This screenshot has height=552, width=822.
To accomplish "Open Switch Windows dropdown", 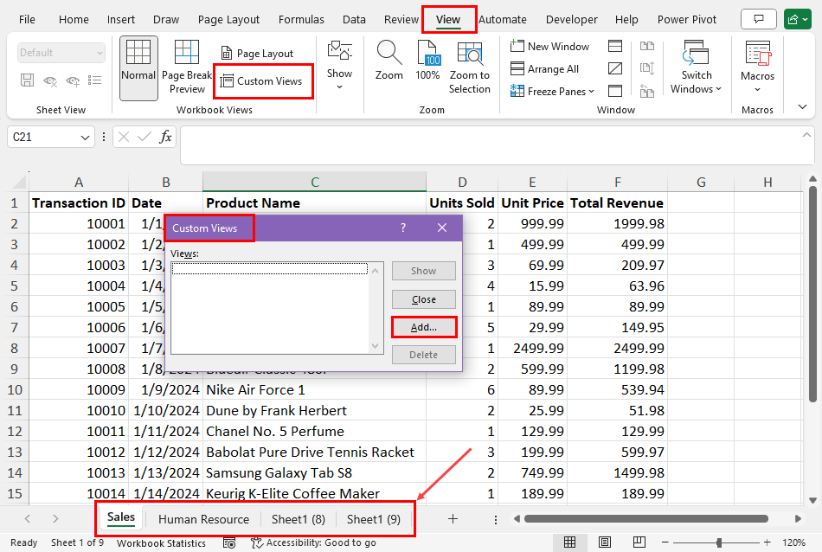I will coord(696,67).
